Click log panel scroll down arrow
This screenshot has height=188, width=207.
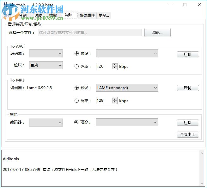202,184
